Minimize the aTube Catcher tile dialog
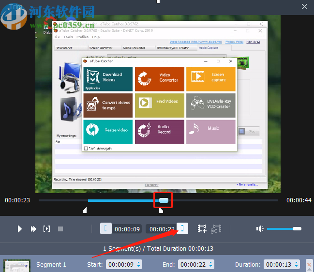Image resolution: width=314 pixels, height=272 pixels. tap(206, 61)
